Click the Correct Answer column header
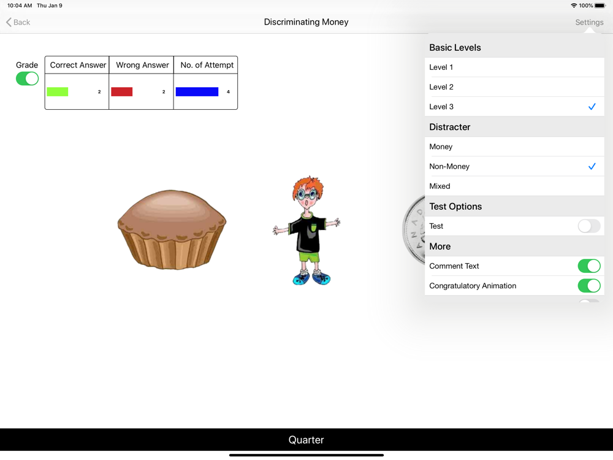The image size is (613, 460). [77, 65]
